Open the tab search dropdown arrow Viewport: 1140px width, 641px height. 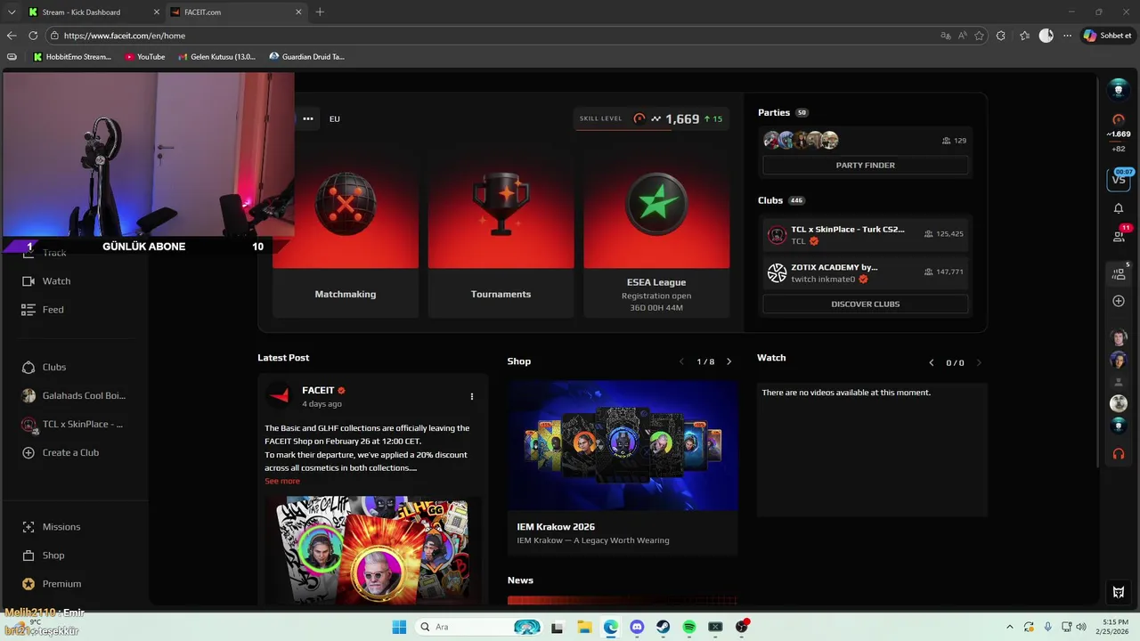(12, 12)
